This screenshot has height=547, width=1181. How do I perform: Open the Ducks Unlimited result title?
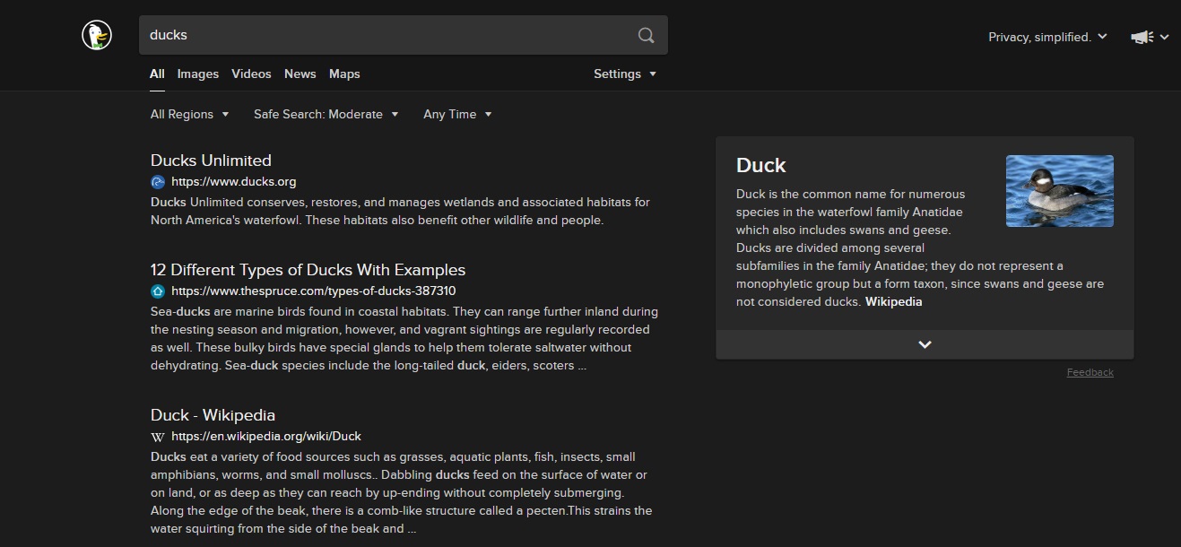pyautogui.click(x=211, y=161)
